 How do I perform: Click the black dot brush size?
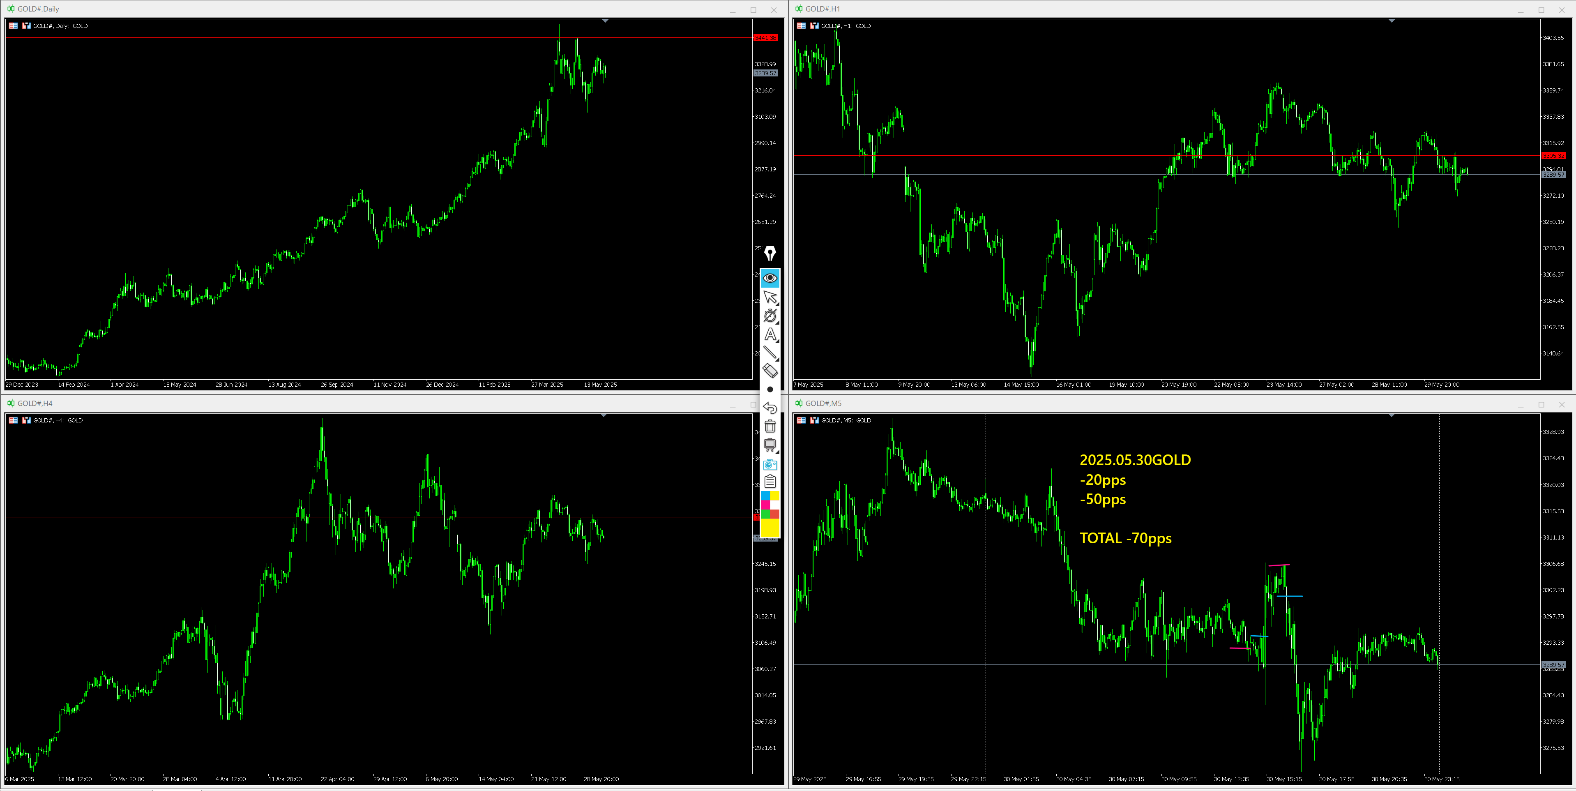pyautogui.click(x=770, y=389)
